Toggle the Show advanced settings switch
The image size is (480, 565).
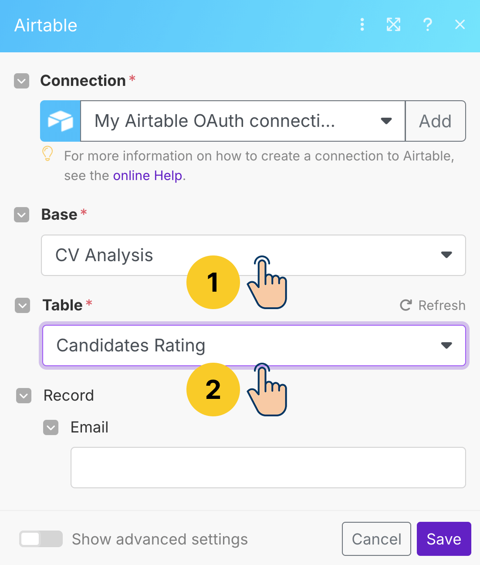click(x=41, y=539)
